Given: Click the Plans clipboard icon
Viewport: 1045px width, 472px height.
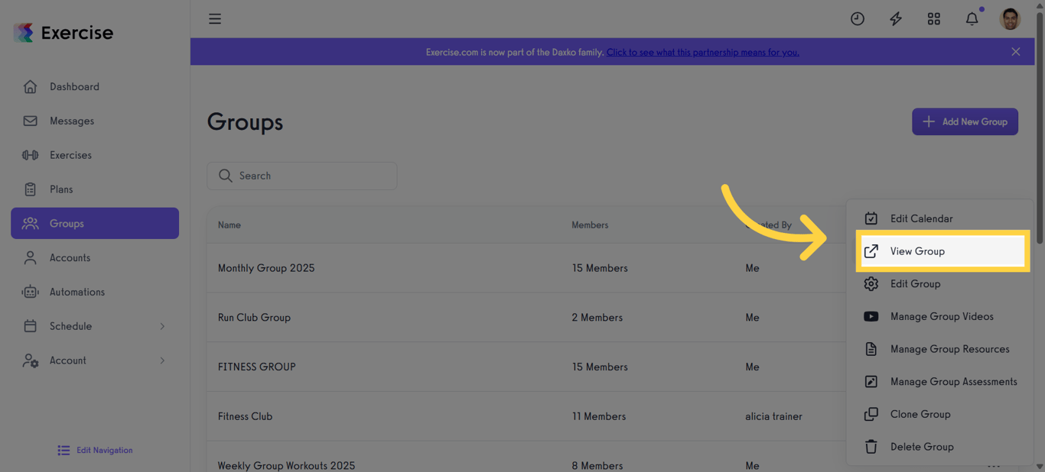Looking at the screenshot, I should pyautogui.click(x=30, y=189).
